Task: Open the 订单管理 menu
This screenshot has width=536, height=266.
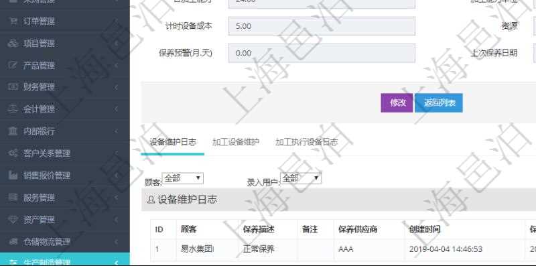Action: (x=64, y=21)
